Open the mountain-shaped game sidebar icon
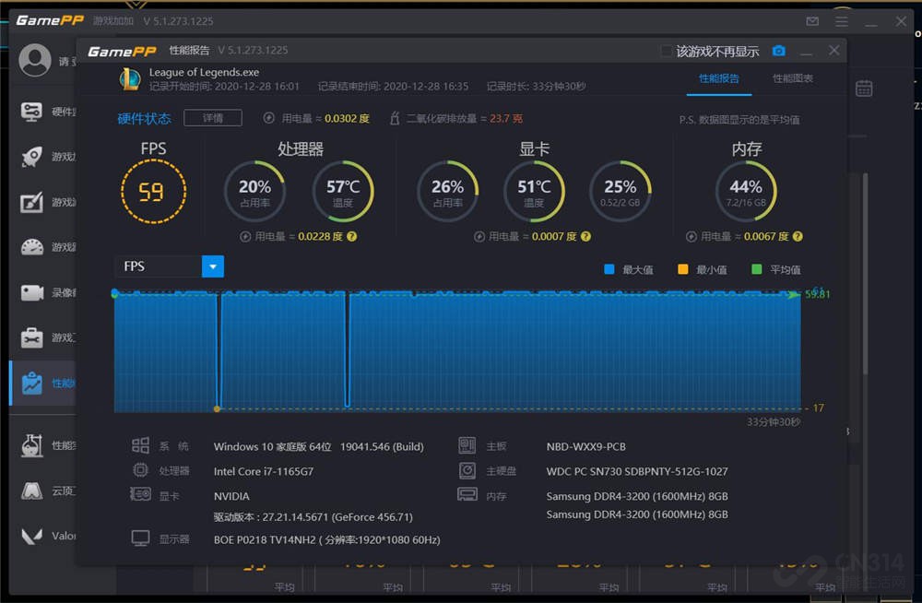922x603 pixels. 31,490
